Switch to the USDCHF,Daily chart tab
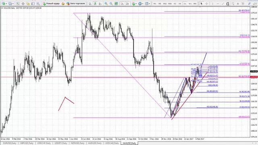258x145 pixels. pos(44,143)
